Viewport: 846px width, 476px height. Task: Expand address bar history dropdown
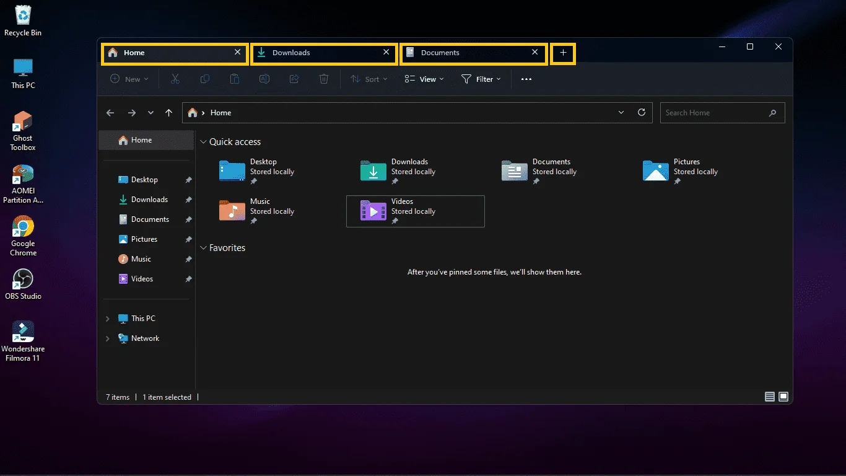621,112
